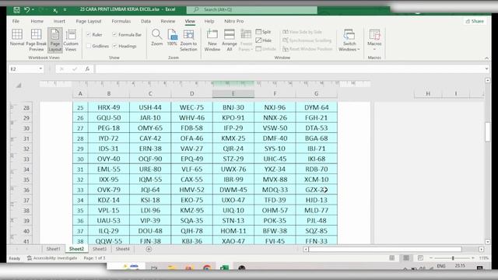Image resolution: width=498 pixels, height=280 pixels.
Task: Add a new sheet with plus icon
Action: click(x=149, y=249)
